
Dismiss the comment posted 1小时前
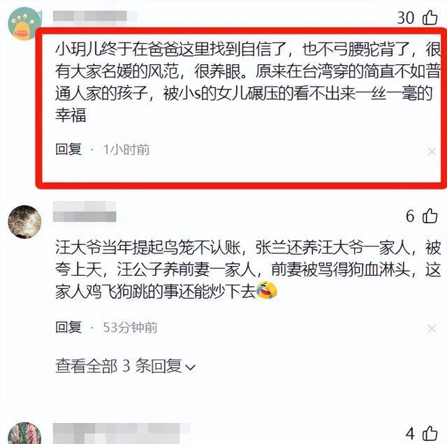(x=432, y=151)
